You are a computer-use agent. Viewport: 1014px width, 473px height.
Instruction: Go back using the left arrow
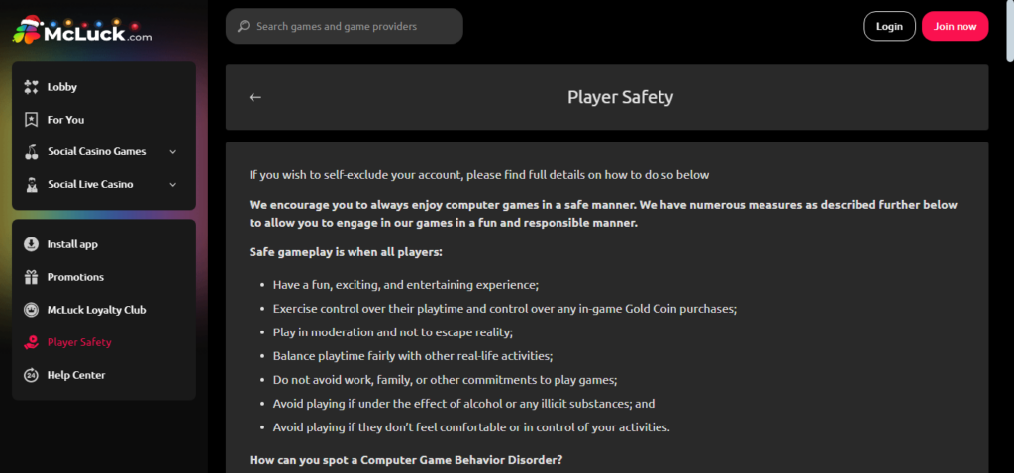click(x=255, y=97)
